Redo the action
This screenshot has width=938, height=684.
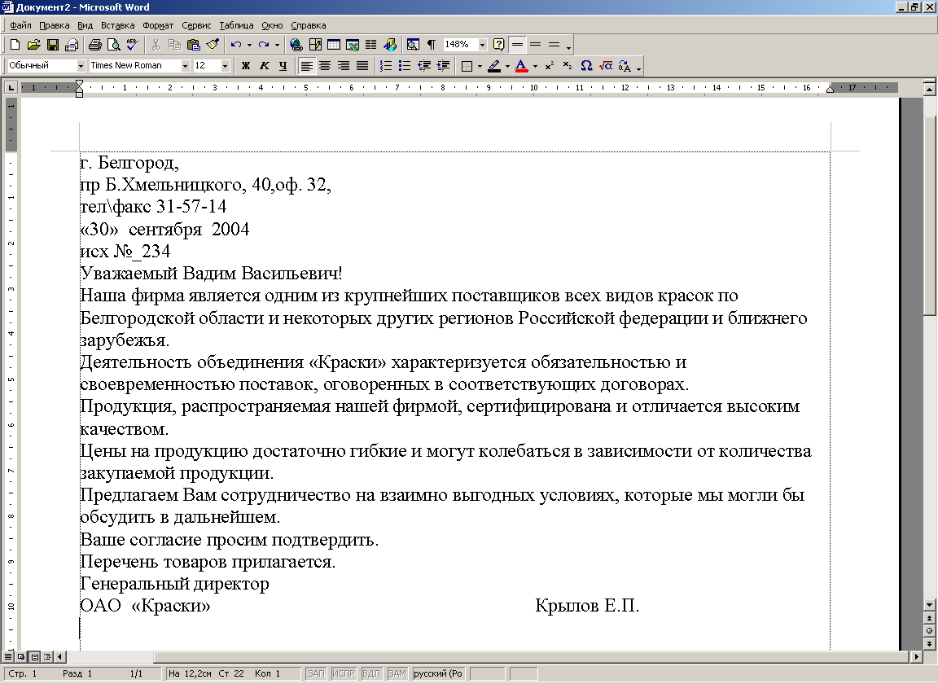[x=264, y=44]
